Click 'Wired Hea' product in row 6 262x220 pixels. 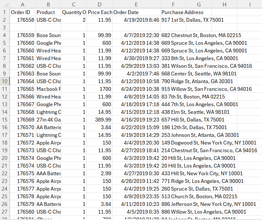pos(48,51)
